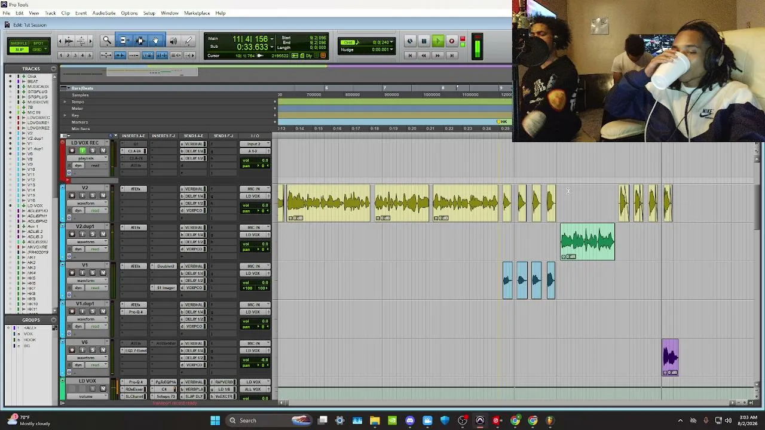Open the AudioSuite menu
The width and height of the screenshot is (765, 430).
[x=104, y=13]
